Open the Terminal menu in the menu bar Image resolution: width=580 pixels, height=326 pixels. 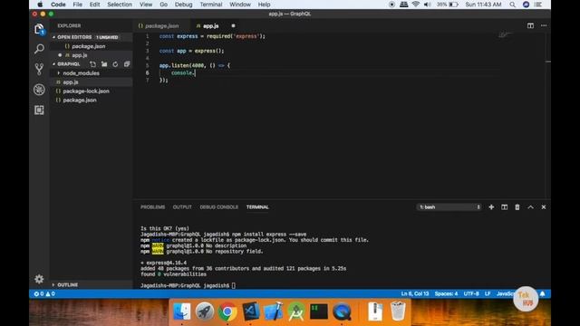click(x=211, y=5)
